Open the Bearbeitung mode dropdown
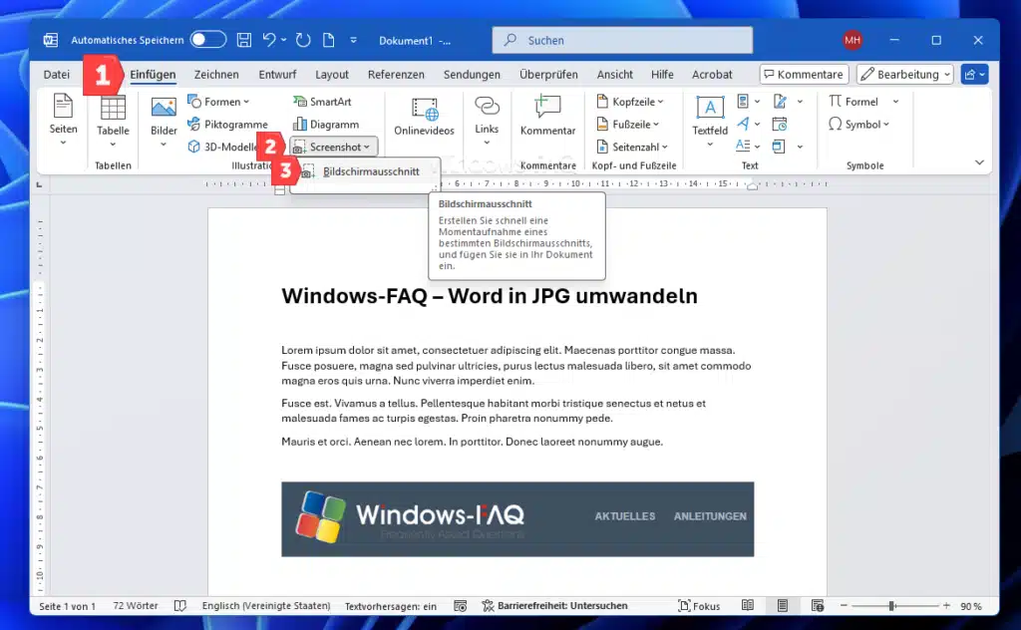The height and width of the screenshot is (630, 1021). (x=905, y=74)
